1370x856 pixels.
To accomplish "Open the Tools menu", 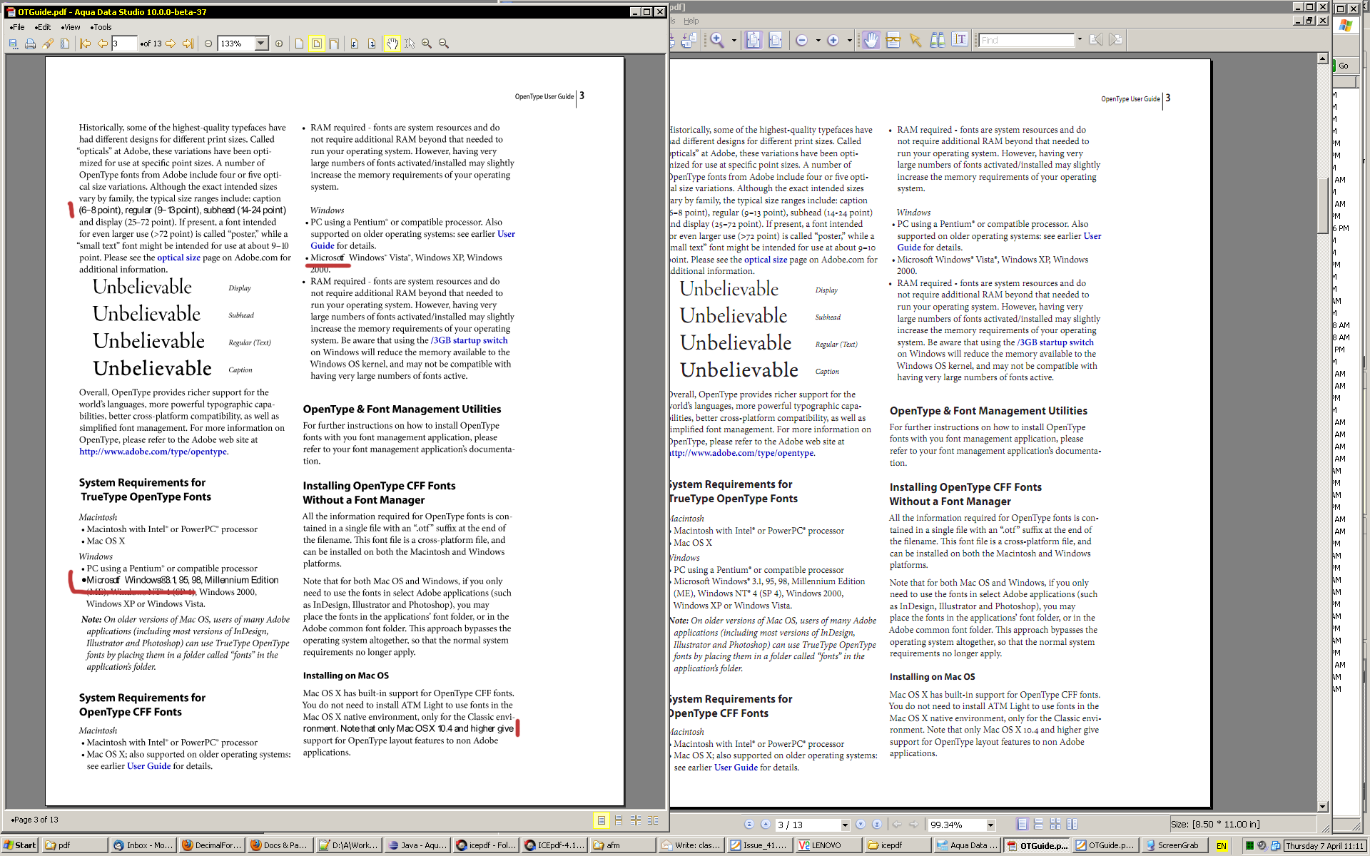I will [x=102, y=27].
